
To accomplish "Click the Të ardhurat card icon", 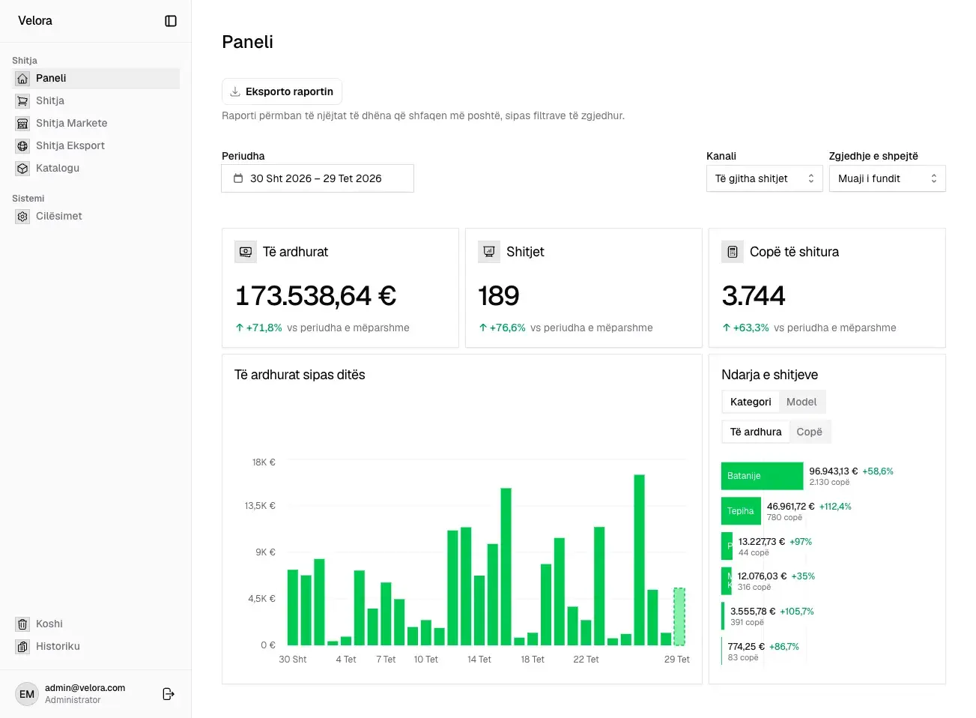I will tap(246, 252).
